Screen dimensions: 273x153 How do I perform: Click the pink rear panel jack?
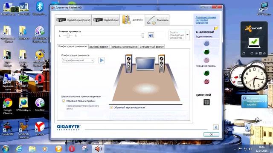(x=206, y=60)
